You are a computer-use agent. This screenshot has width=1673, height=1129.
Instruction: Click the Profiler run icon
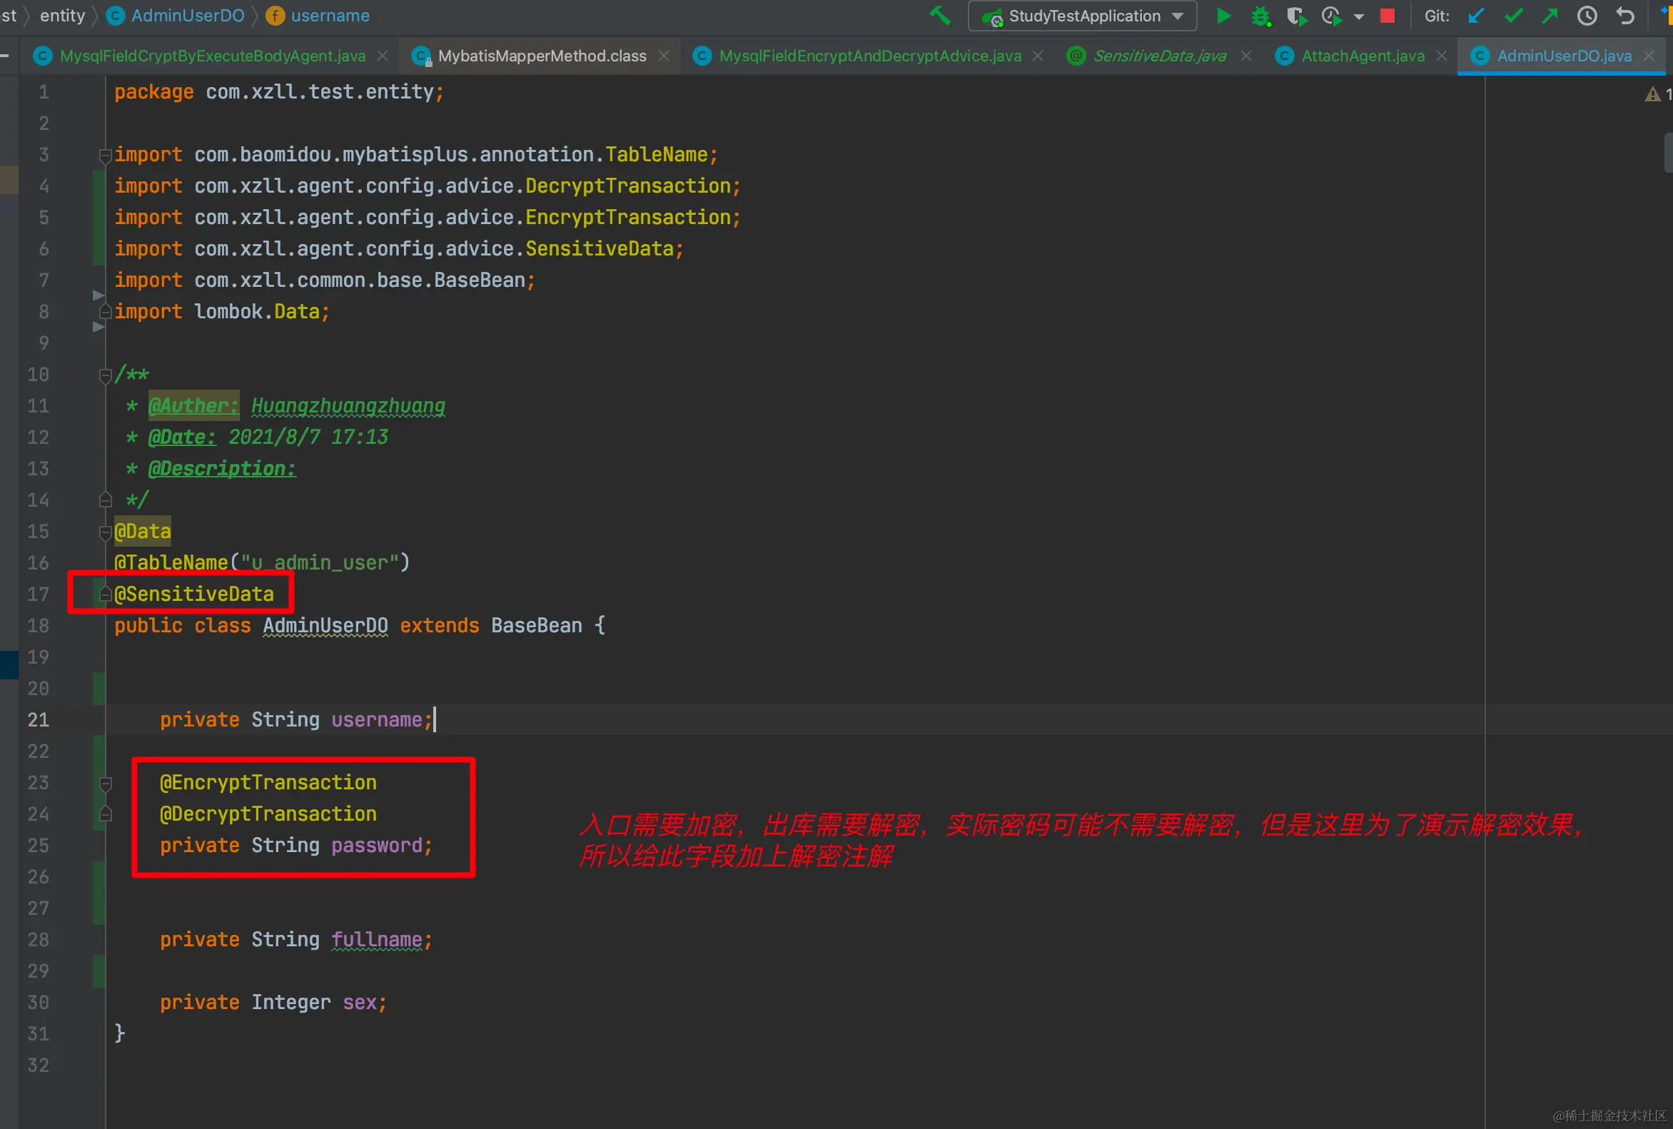(1332, 16)
